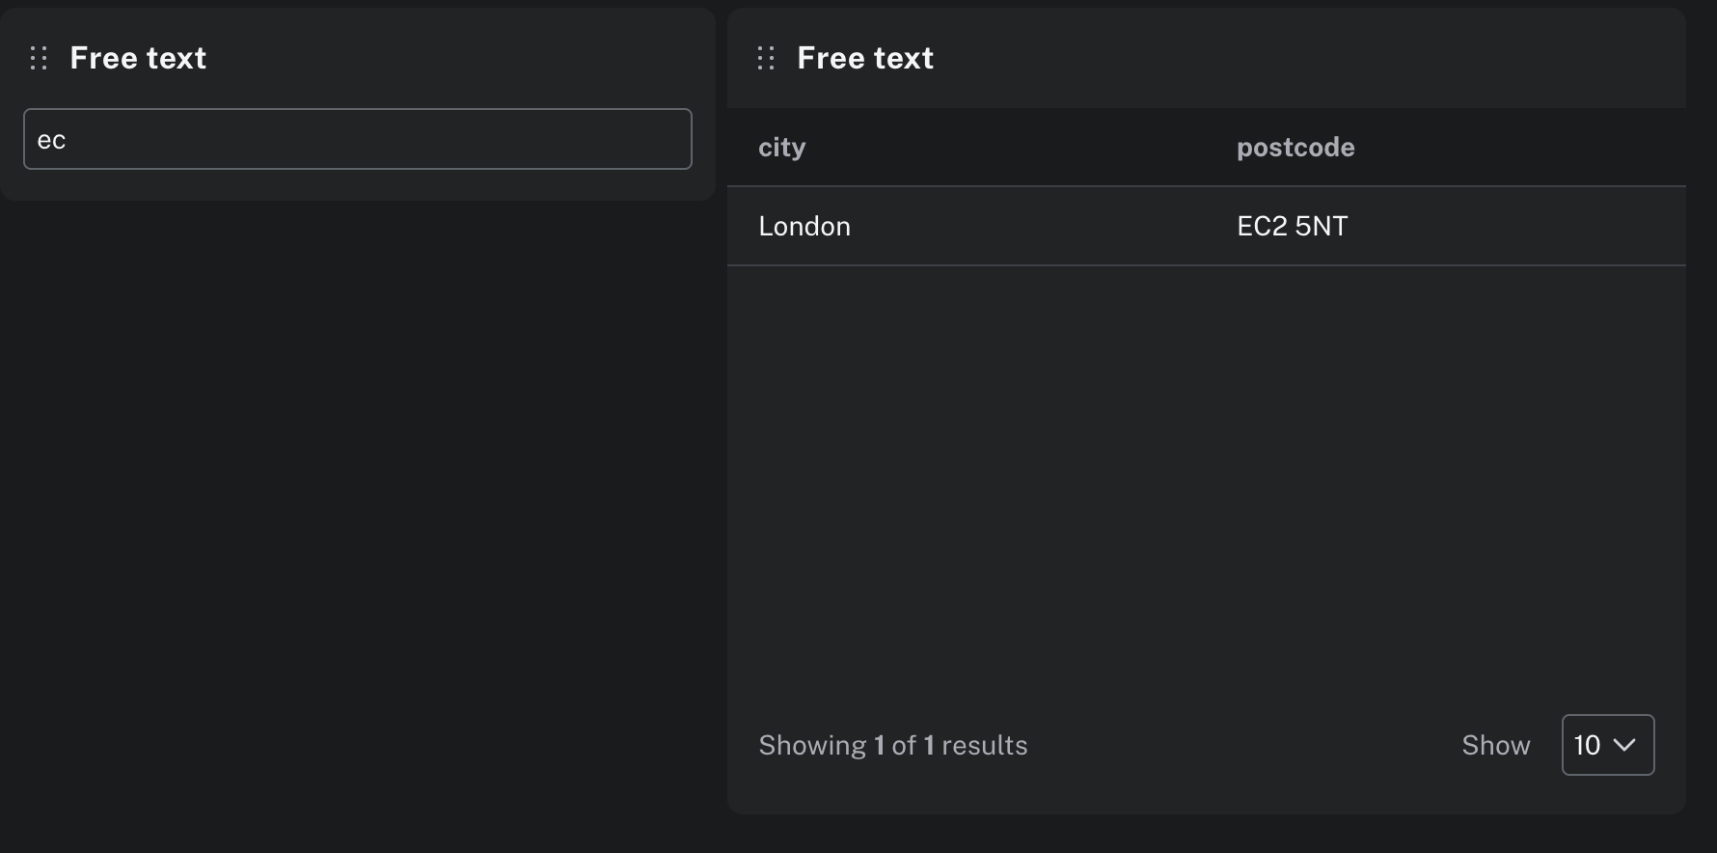Click the blank header space right of "postcode"

(x=1524, y=148)
